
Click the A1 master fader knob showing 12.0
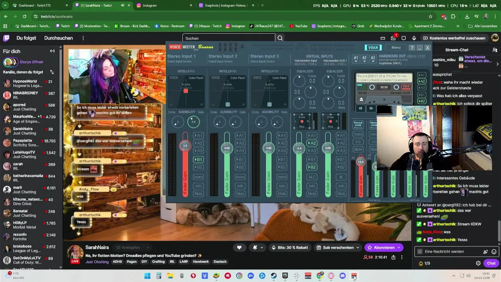[x=360, y=162]
